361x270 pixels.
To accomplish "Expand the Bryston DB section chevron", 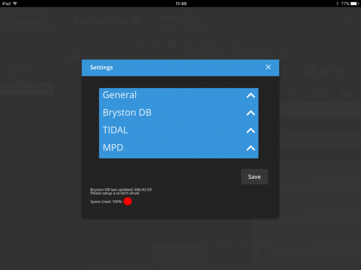I will [x=251, y=113].
